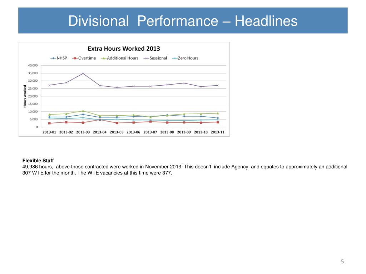Select the 'Flexible Staff' heading

pyautogui.click(x=38, y=161)
